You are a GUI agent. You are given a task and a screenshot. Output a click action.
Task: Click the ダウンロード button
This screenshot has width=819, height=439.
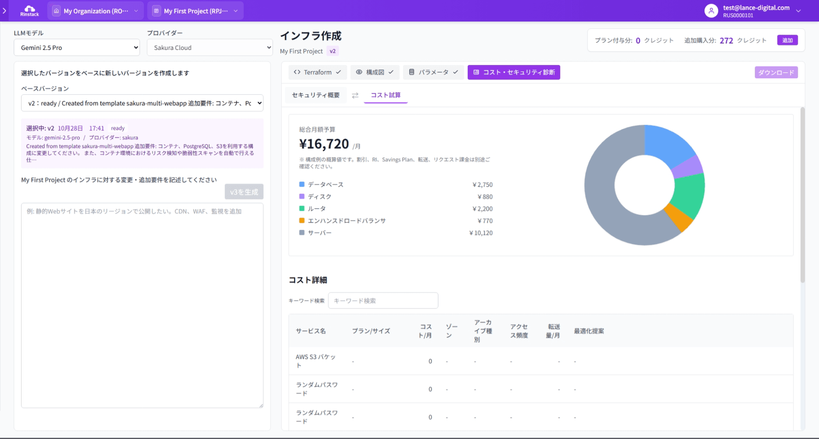[776, 72]
